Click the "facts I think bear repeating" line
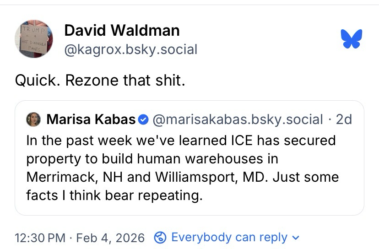This screenshot has width=379, height=249. coord(114,195)
